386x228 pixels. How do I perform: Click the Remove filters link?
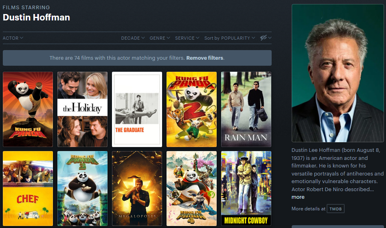205,58
